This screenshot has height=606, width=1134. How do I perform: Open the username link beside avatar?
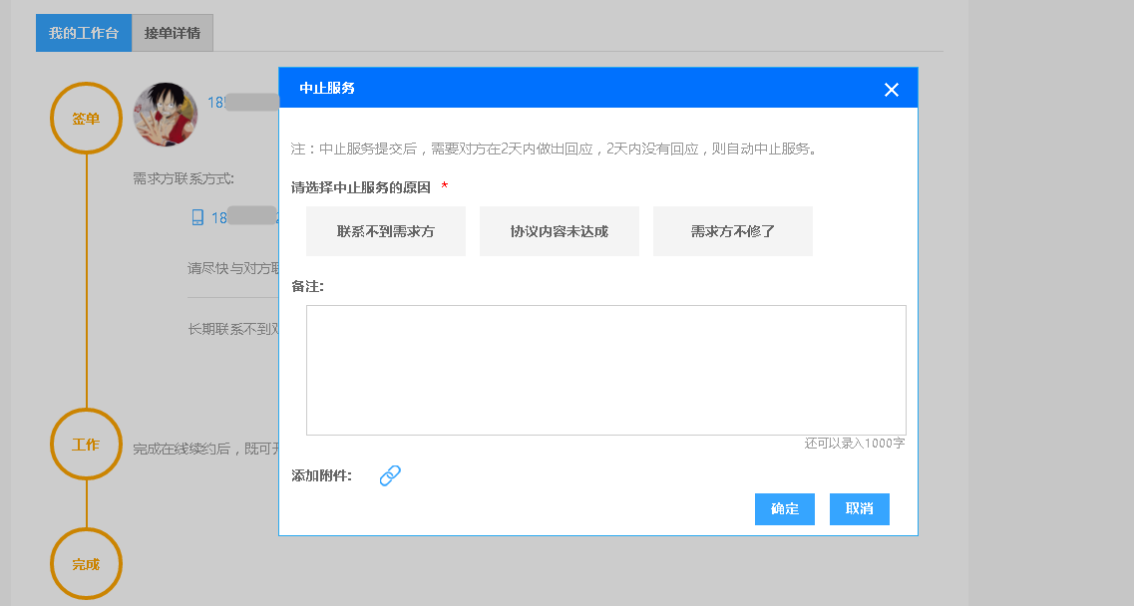tap(241, 103)
